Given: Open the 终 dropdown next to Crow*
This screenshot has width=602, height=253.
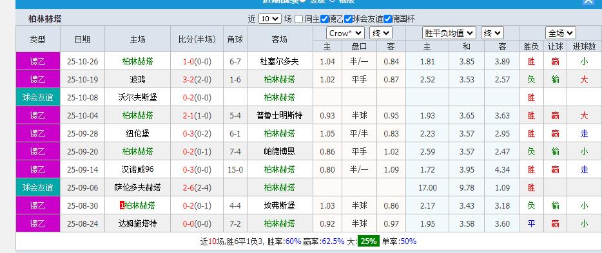Looking at the screenshot, I should (380, 33).
